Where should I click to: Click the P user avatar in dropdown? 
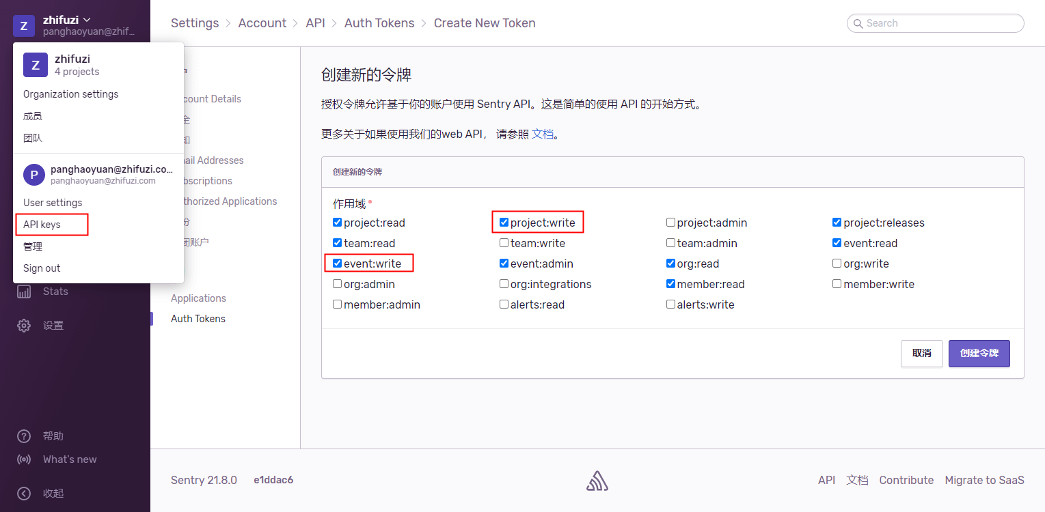click(34, 175)
